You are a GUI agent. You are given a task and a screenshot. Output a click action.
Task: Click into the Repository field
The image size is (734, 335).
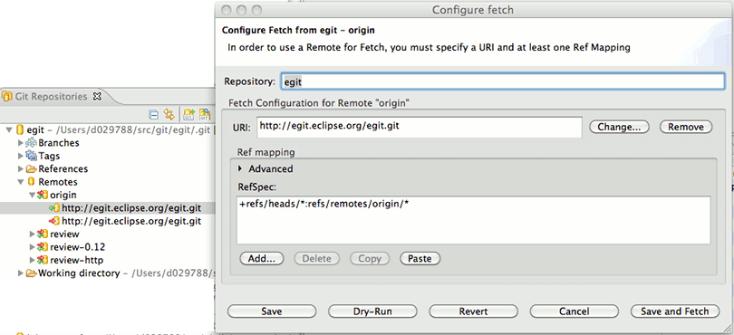click(502, 81)
